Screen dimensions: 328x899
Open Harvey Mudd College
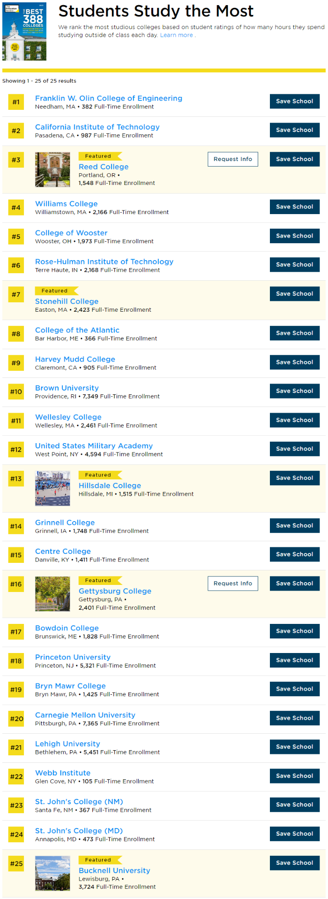click(x=75, y=359)
